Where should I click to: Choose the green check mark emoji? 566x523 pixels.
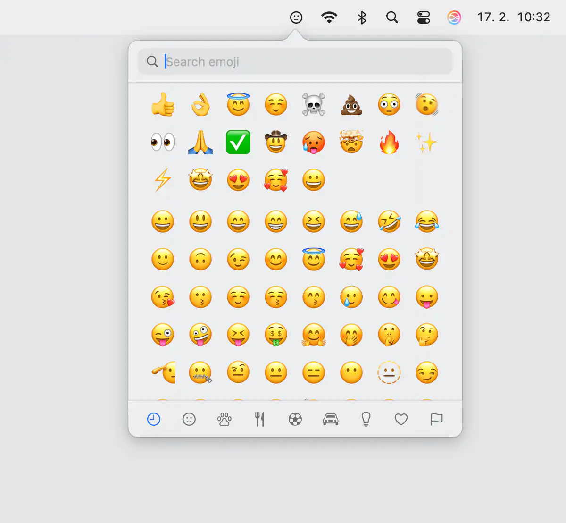(x=238, y=142)
